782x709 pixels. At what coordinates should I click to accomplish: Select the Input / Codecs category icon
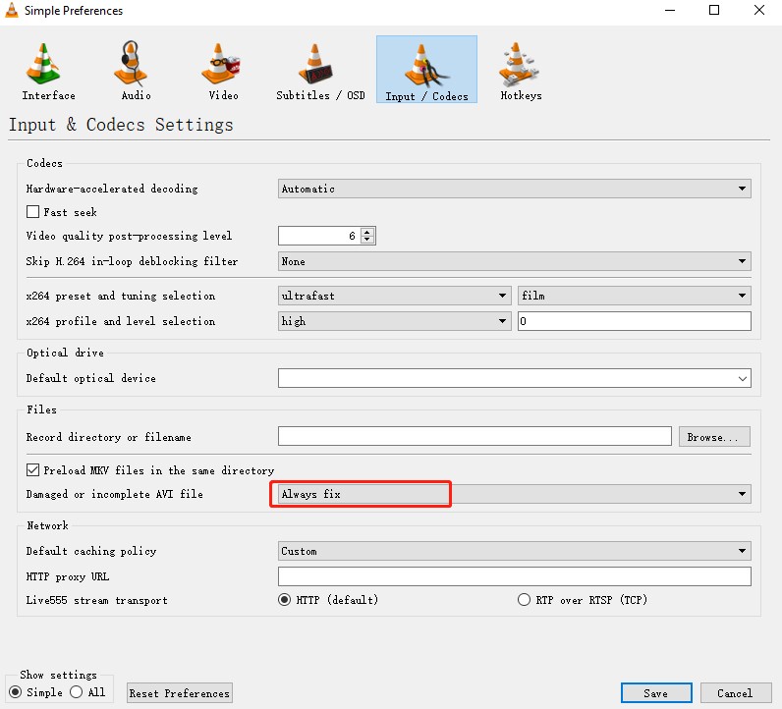(x=426, y=70)
